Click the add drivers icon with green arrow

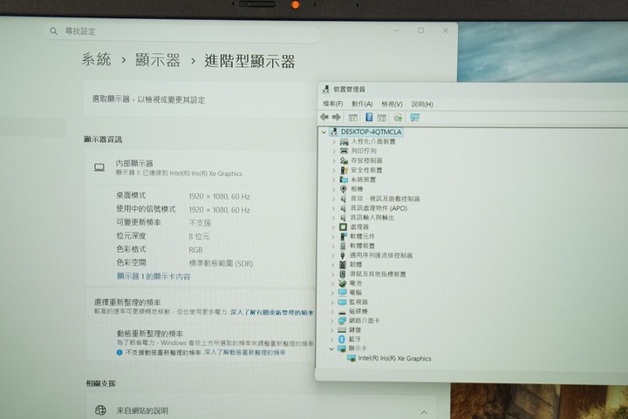pyautogui.click(x=398, y=118)
